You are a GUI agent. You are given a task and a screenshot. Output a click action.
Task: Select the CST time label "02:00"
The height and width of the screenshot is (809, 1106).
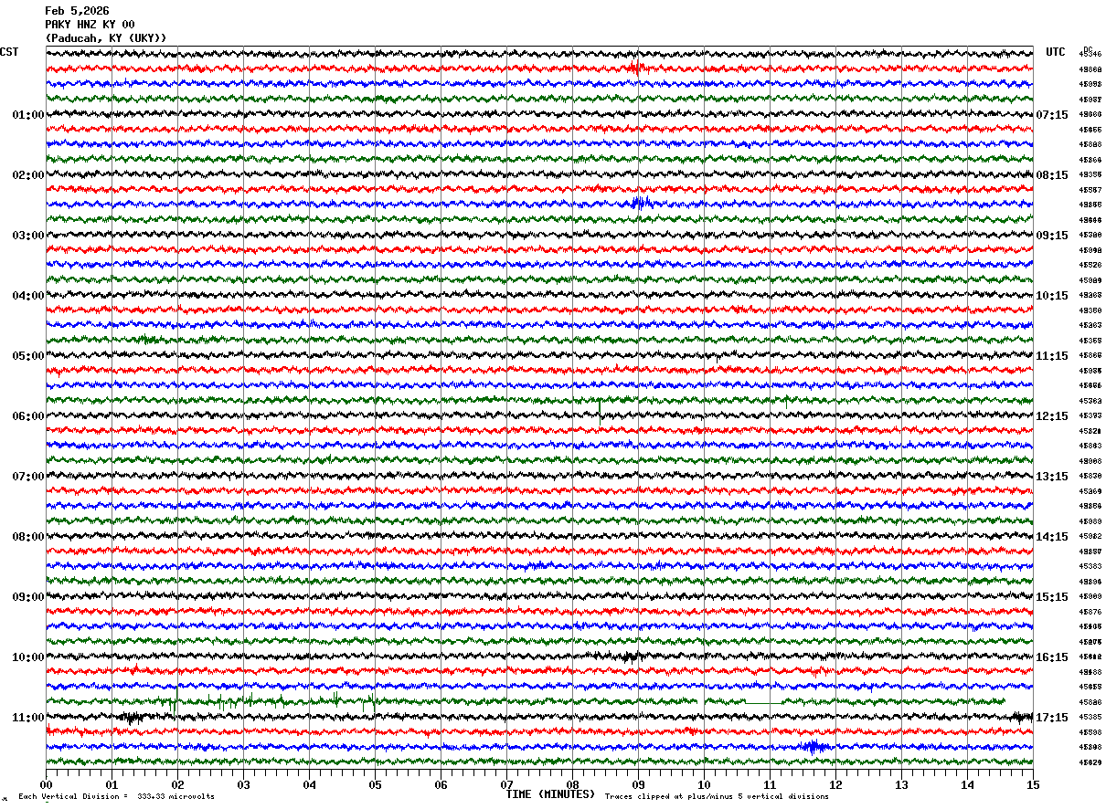28,175
